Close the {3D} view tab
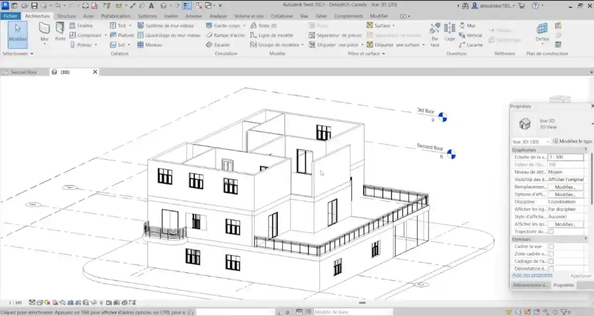Viewport: 594px width, 316px height. [95, 72]
